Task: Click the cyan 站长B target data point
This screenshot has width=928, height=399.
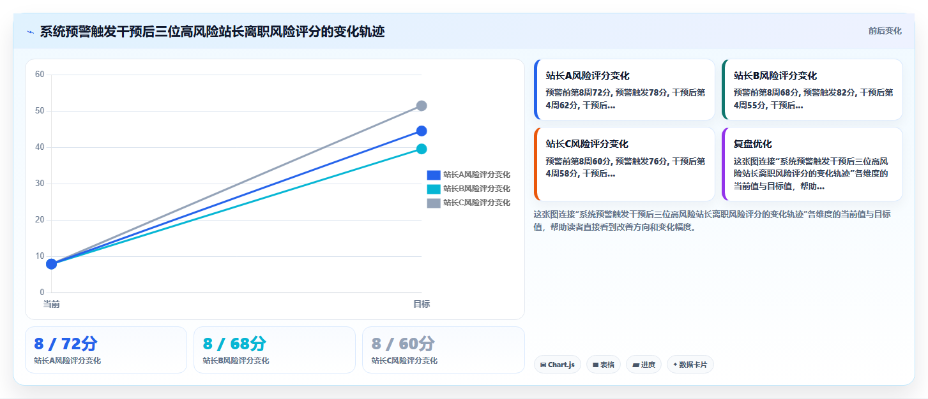Action: pos(422,149)
